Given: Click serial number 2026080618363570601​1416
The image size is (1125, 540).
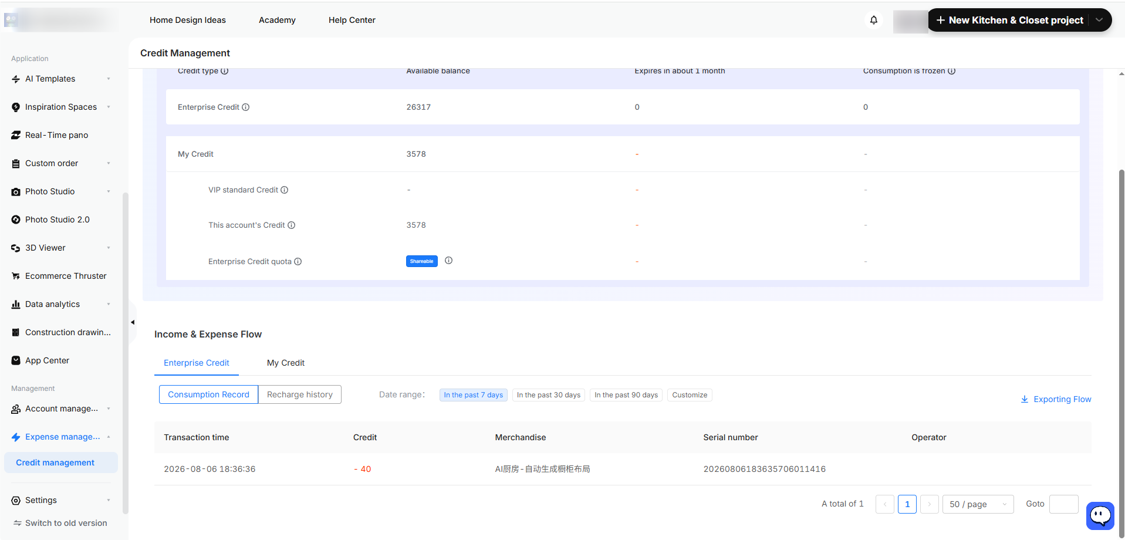Looking at the screenshot, I should (765, 469).
